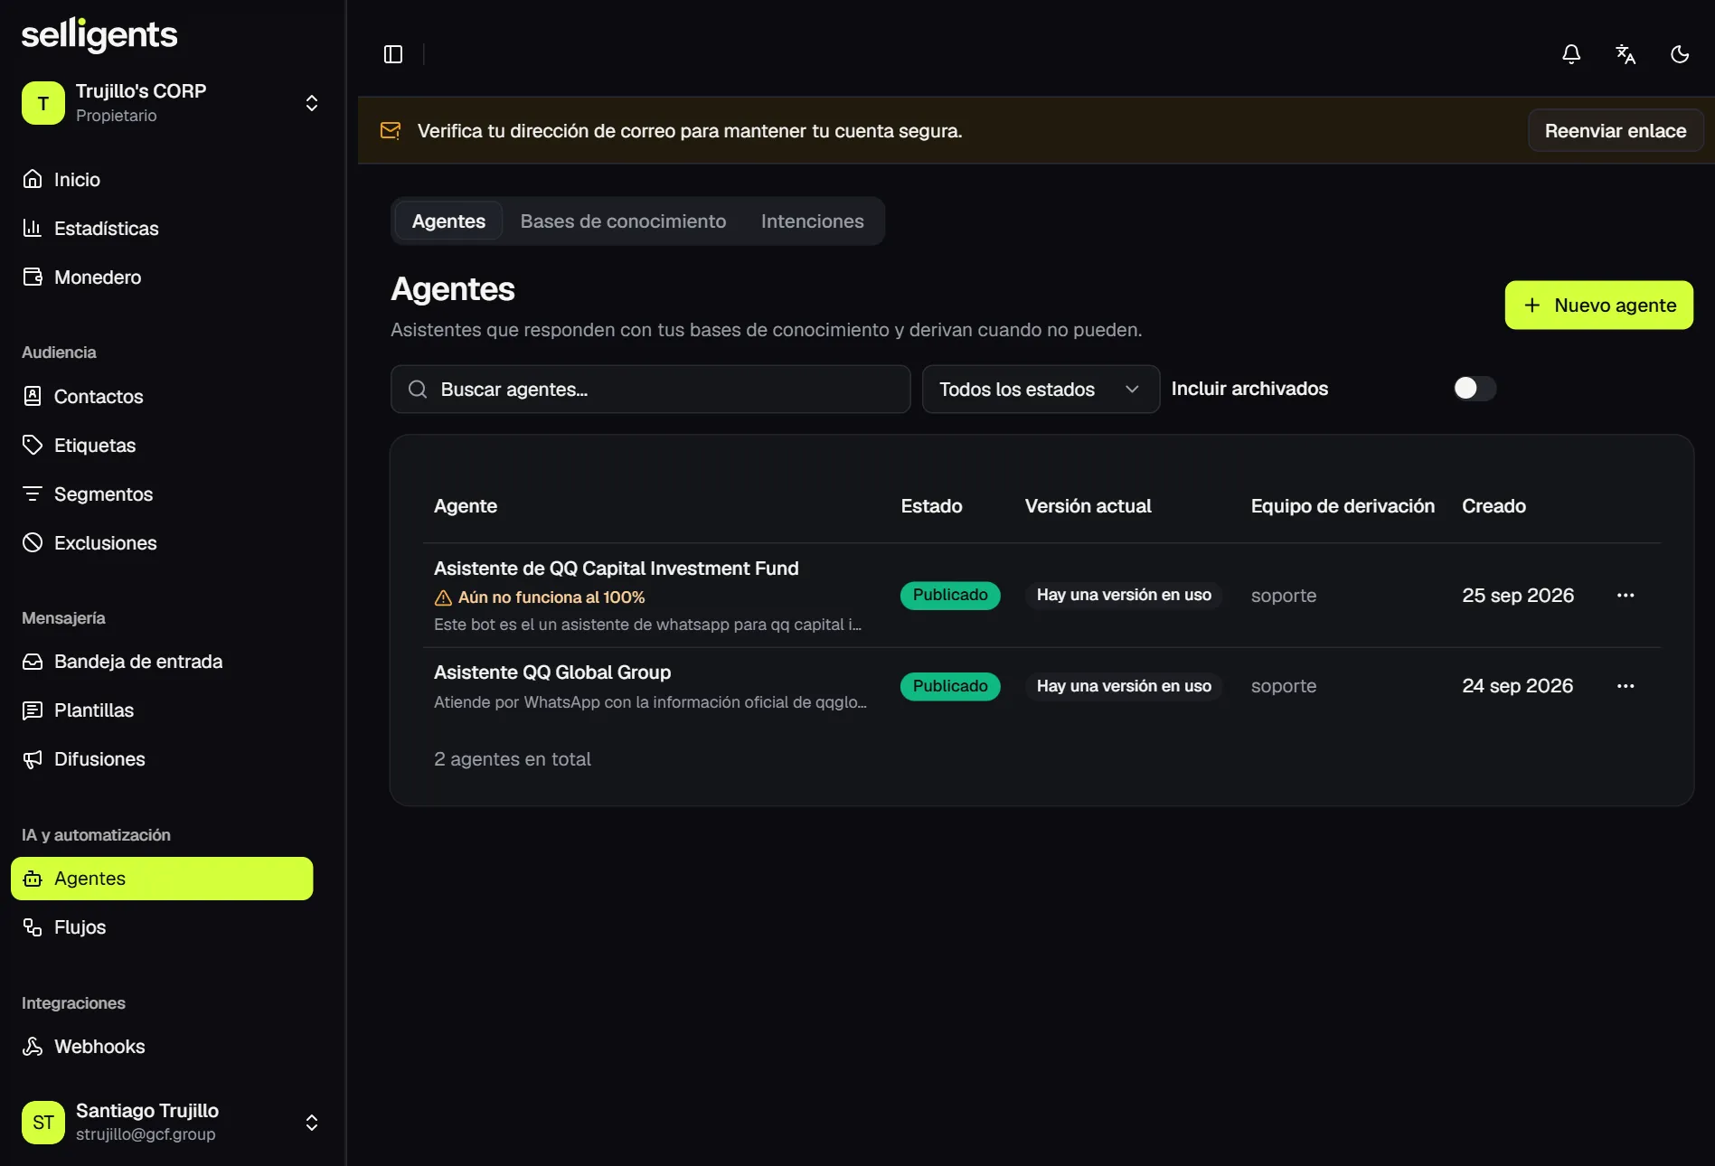This screenshot has height=1166, width=1715.
Task: Switch to the Intenciones tab
Action: 812,221
